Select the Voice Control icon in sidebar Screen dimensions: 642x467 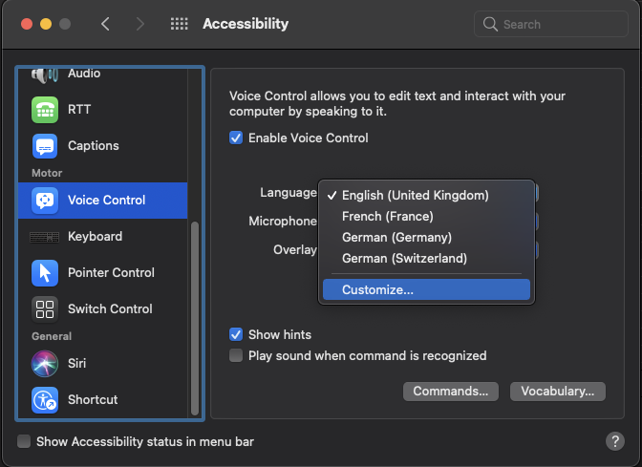click(45, 201)
